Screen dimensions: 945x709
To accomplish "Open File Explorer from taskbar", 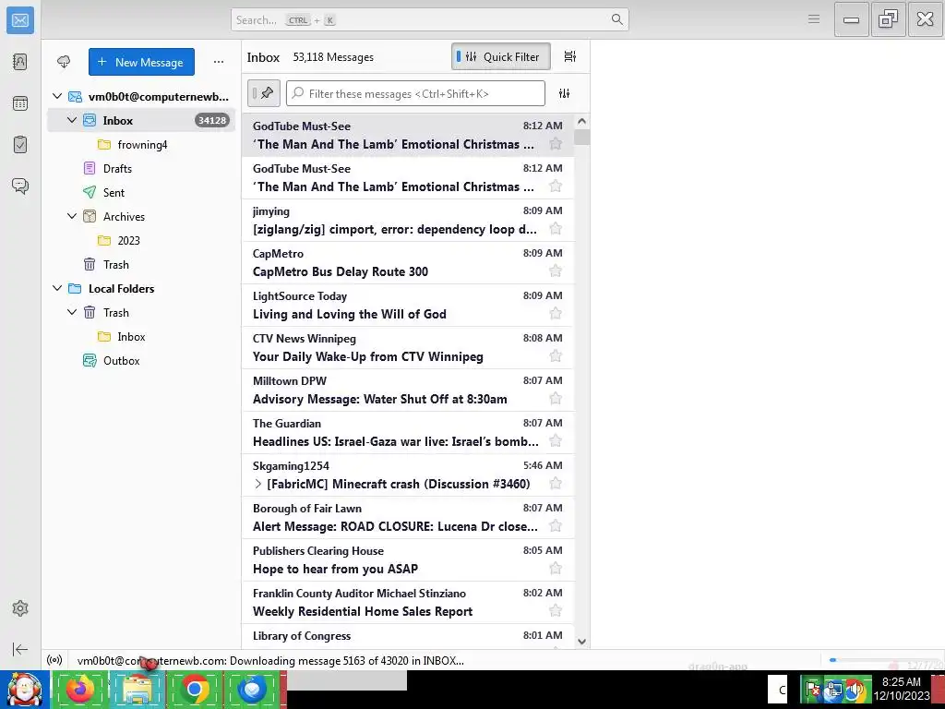I will [137, 689].
